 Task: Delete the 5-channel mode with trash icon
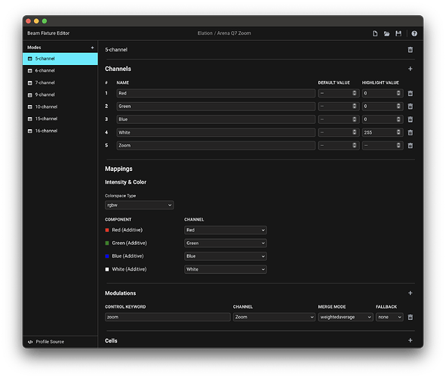[x=411, y=50]
